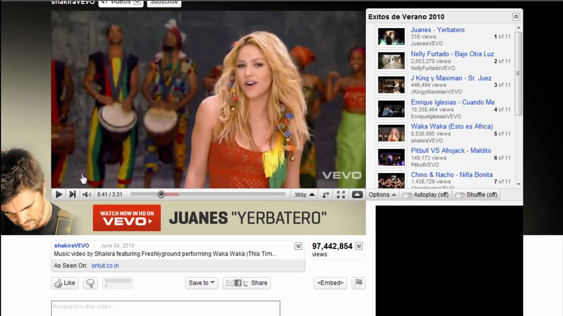Image resolution: width=563 pixels, height=316 pixels.
Task: Click the Embed button
Action: pyautogui.click(x=330, y=283)
